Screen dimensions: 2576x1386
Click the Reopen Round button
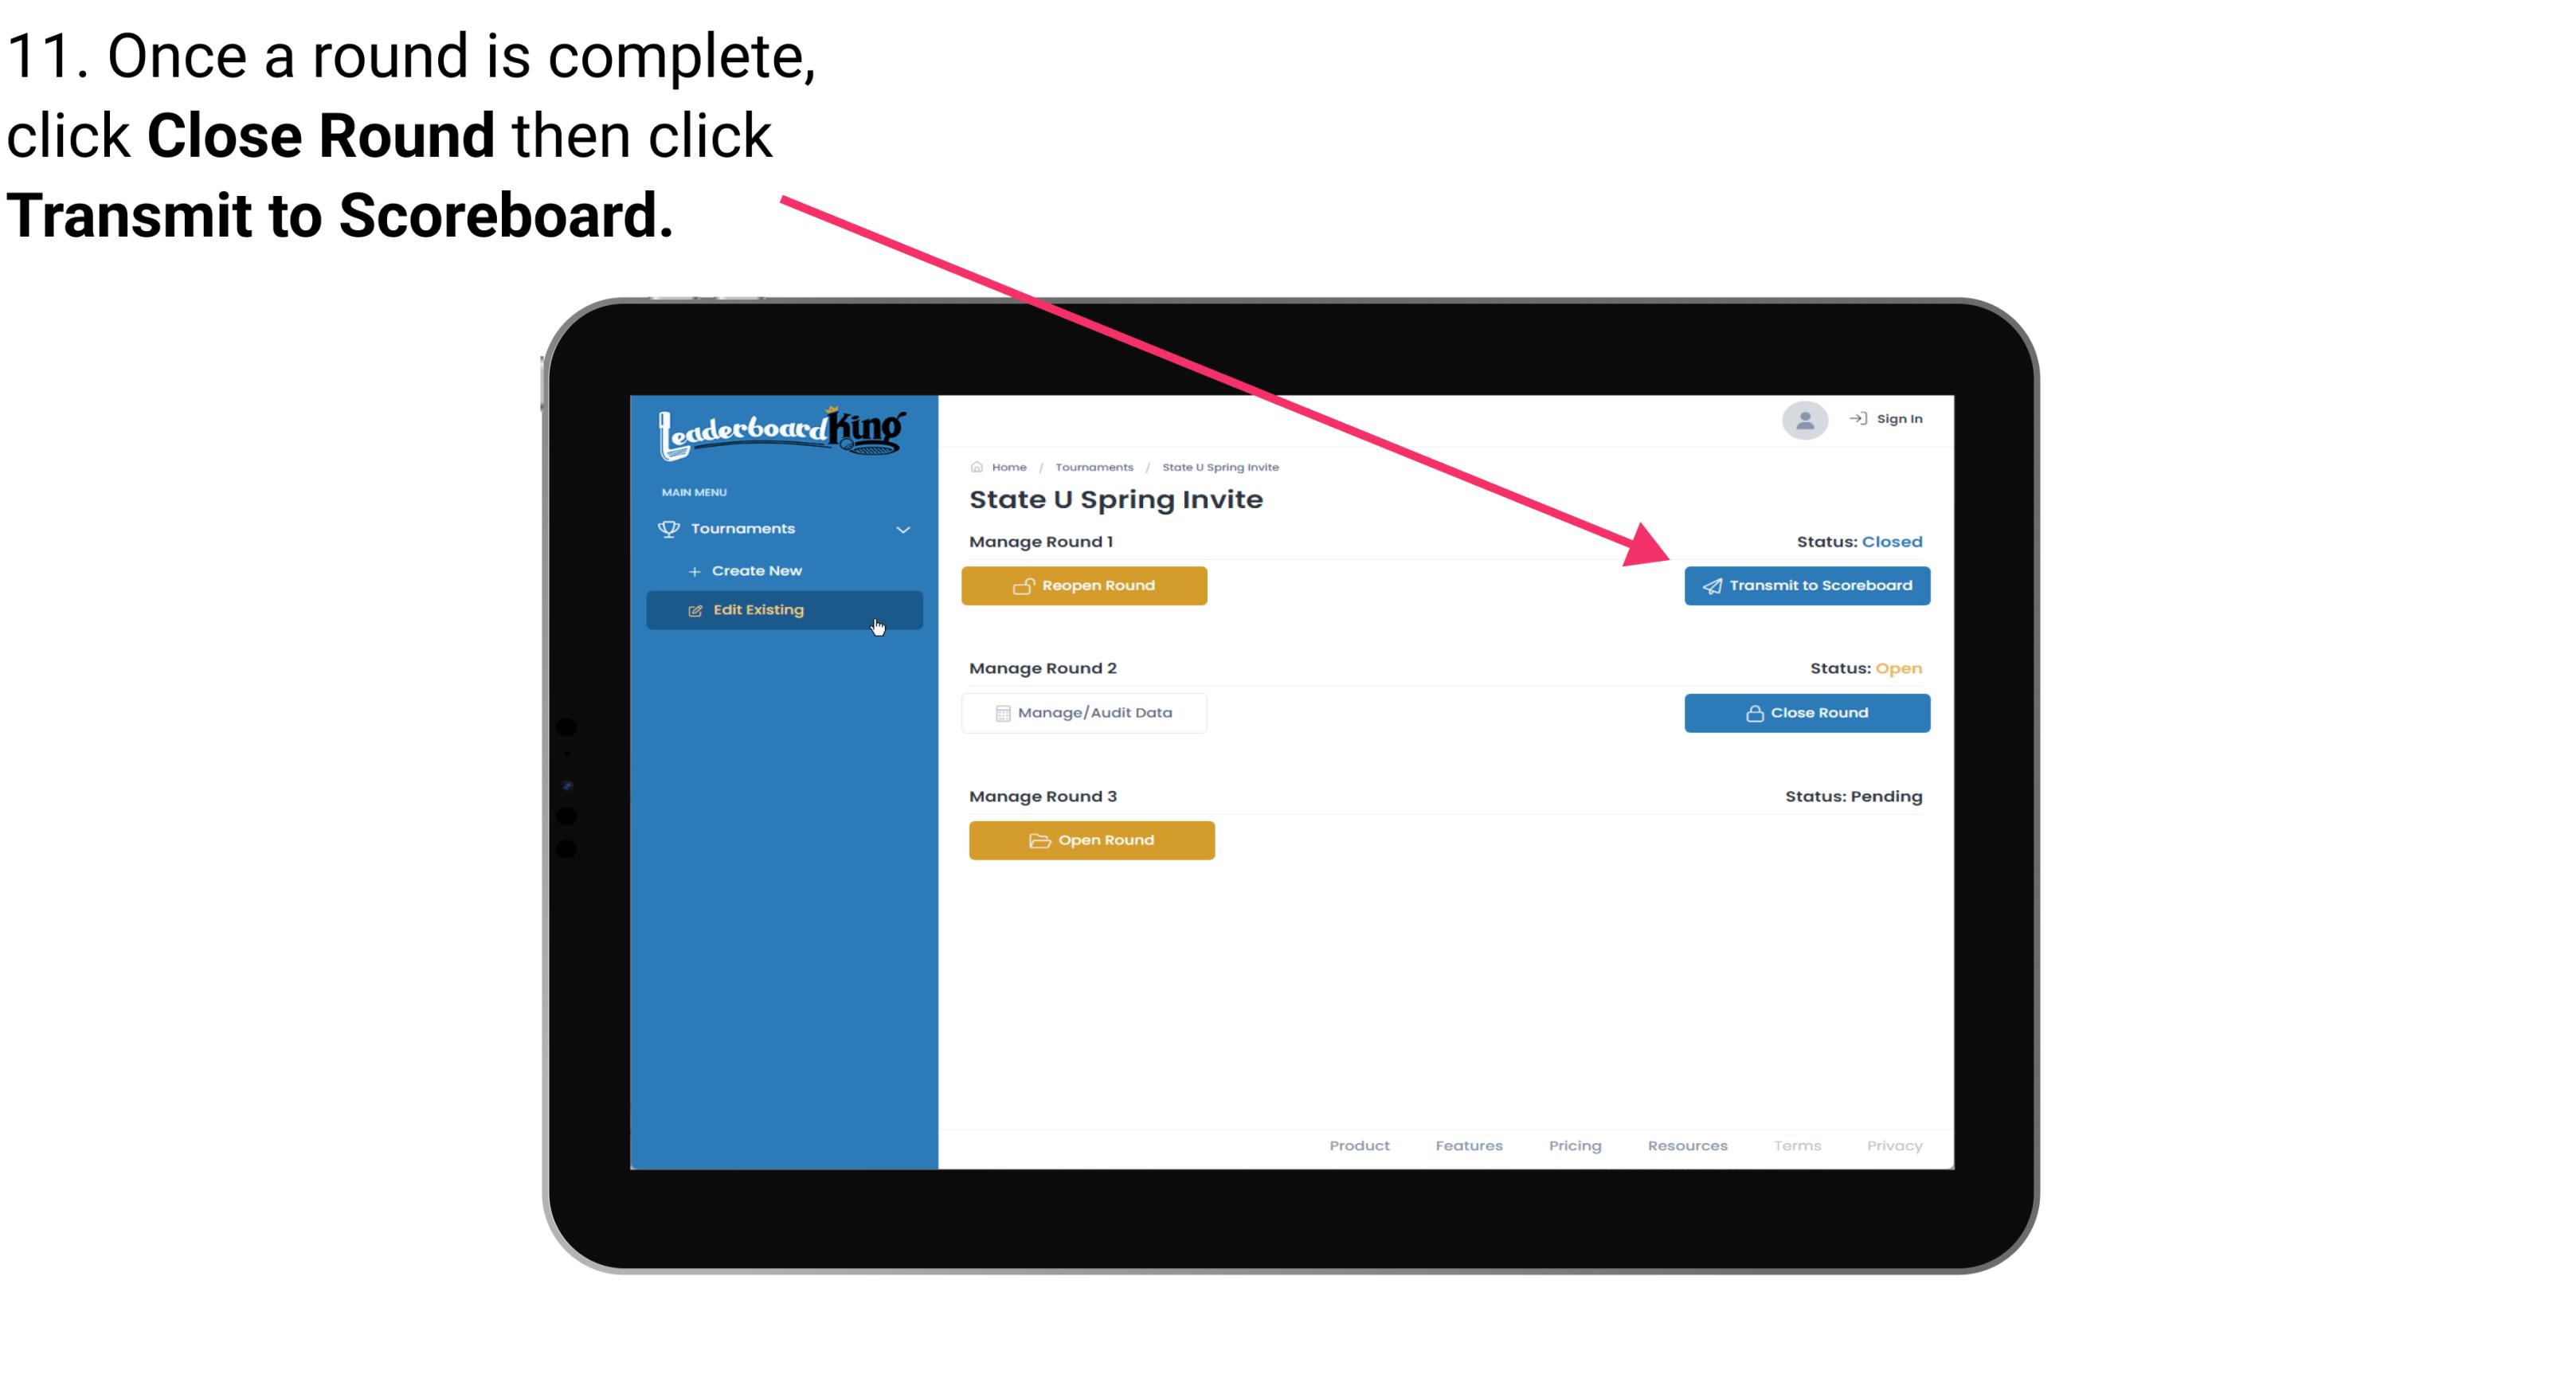tap(1086, 585)
